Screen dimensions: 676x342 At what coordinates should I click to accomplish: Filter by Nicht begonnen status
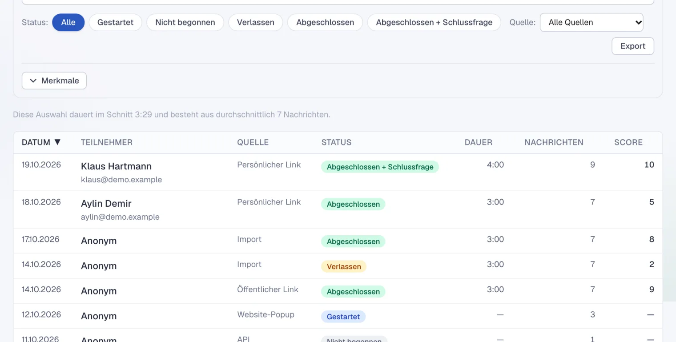(x=185, y=22)
